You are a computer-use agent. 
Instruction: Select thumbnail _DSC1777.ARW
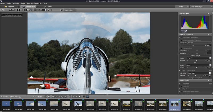(6, 105)
